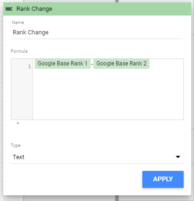Viewport: 194px width, 201px height.
Task: Click the Rank Change title in green header
Action: (x=34, y=9)
